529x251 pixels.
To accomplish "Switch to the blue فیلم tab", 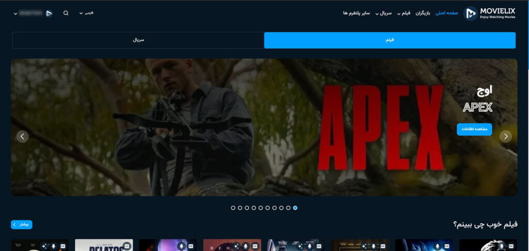I will point(390,40).
